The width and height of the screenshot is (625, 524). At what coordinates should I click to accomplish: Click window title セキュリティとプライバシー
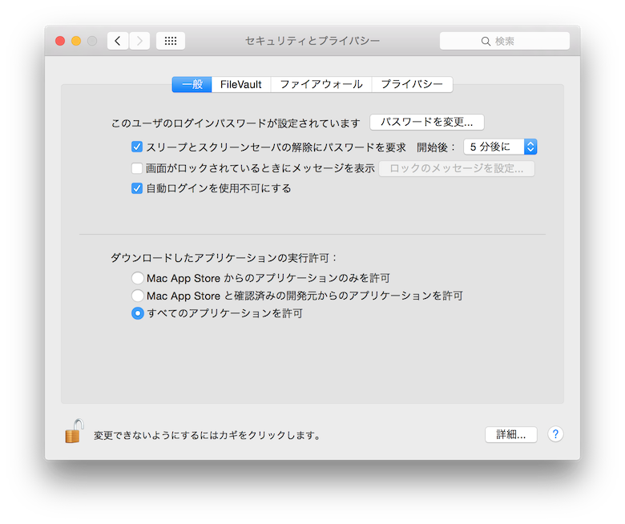click(x=312, y=41)
